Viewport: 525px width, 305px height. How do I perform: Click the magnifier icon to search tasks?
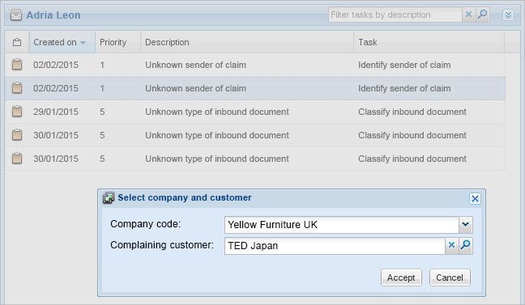[483, 15]
